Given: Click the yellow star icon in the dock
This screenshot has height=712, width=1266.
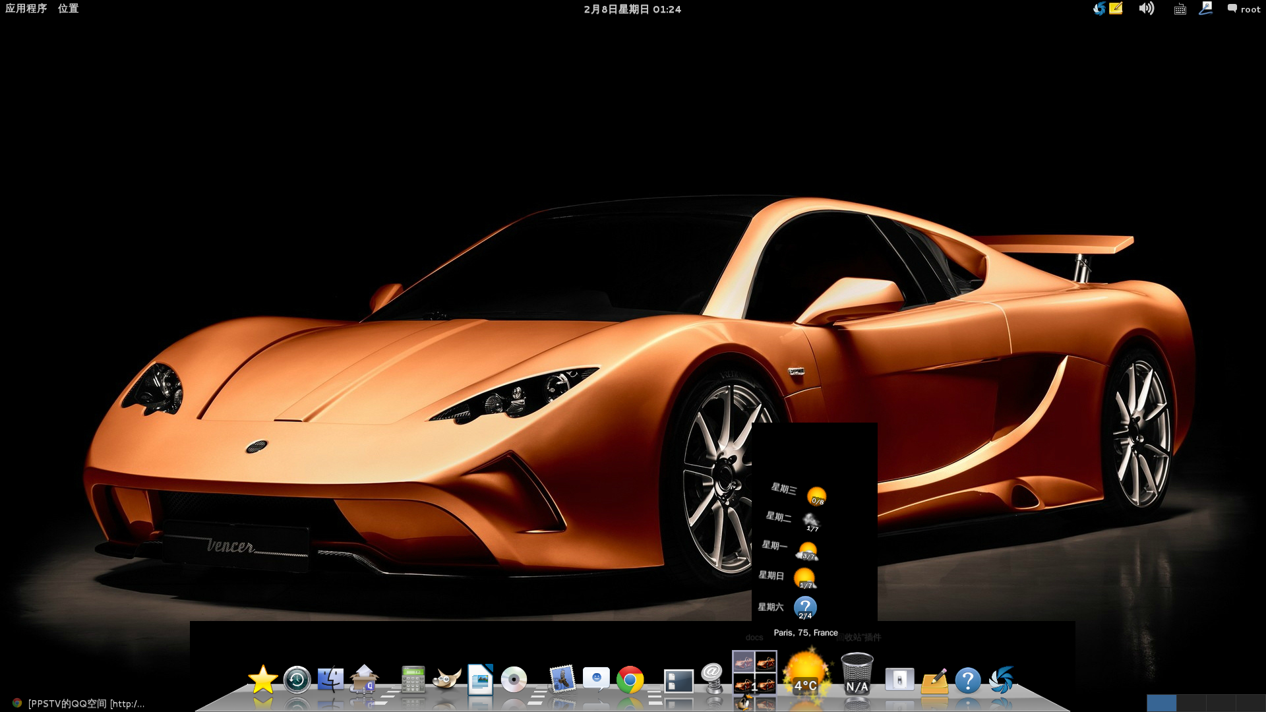Looking at the screenshot, I should [262, 680].
